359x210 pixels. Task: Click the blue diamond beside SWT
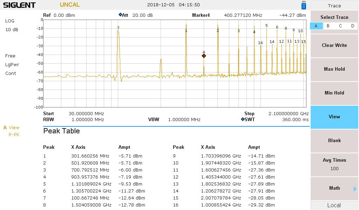pyautogui.click(x=243, y=119)
